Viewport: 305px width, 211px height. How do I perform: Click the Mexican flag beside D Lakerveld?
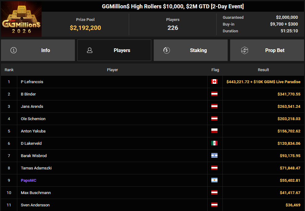[214, 143]
